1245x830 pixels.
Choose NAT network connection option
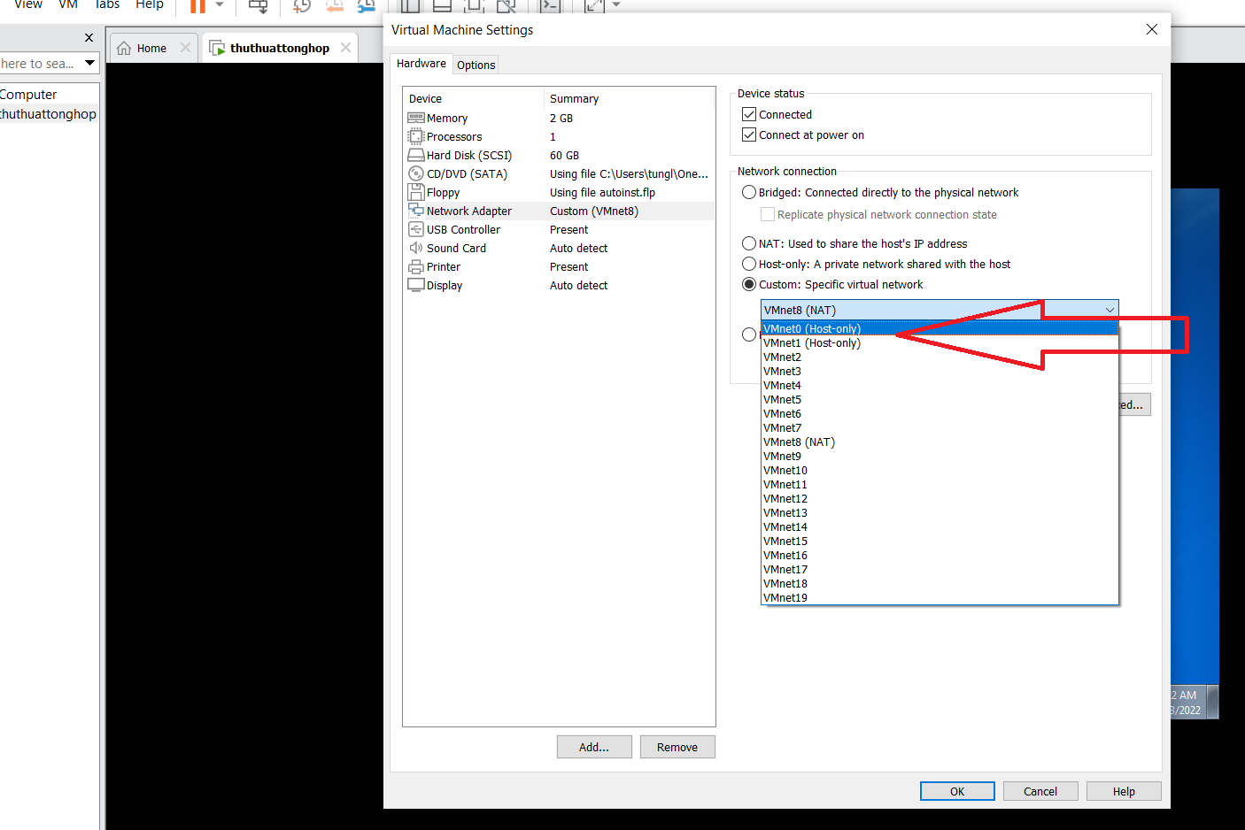tap(749, 243)
